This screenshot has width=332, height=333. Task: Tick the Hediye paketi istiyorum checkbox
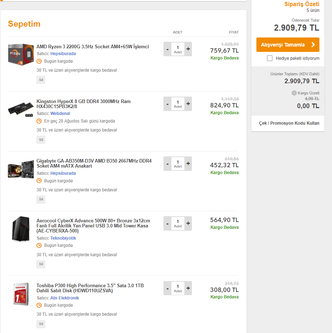pos(270,58)
